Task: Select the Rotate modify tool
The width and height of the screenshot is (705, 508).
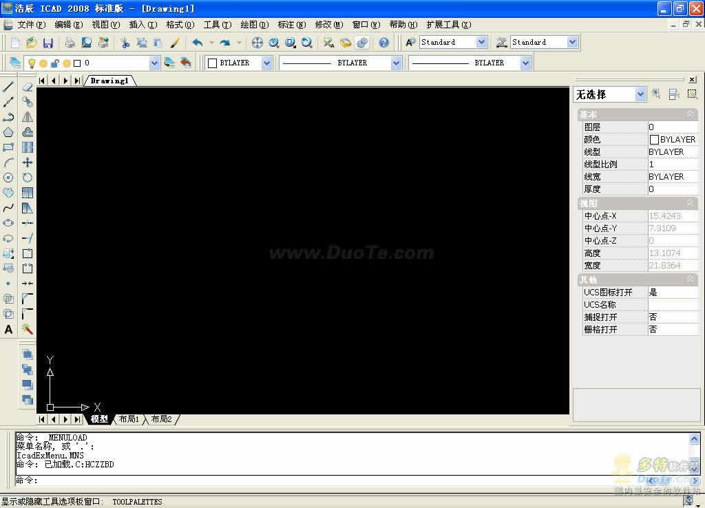Action: 28,178
